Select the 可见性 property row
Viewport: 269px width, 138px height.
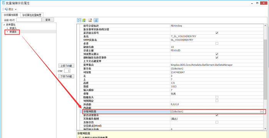172,72
